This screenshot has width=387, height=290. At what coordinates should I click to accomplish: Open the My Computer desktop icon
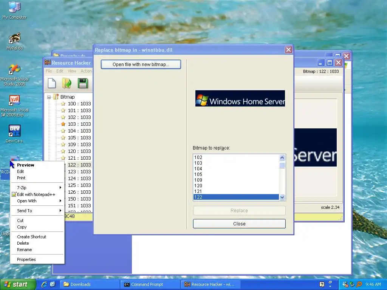point(14,10)
